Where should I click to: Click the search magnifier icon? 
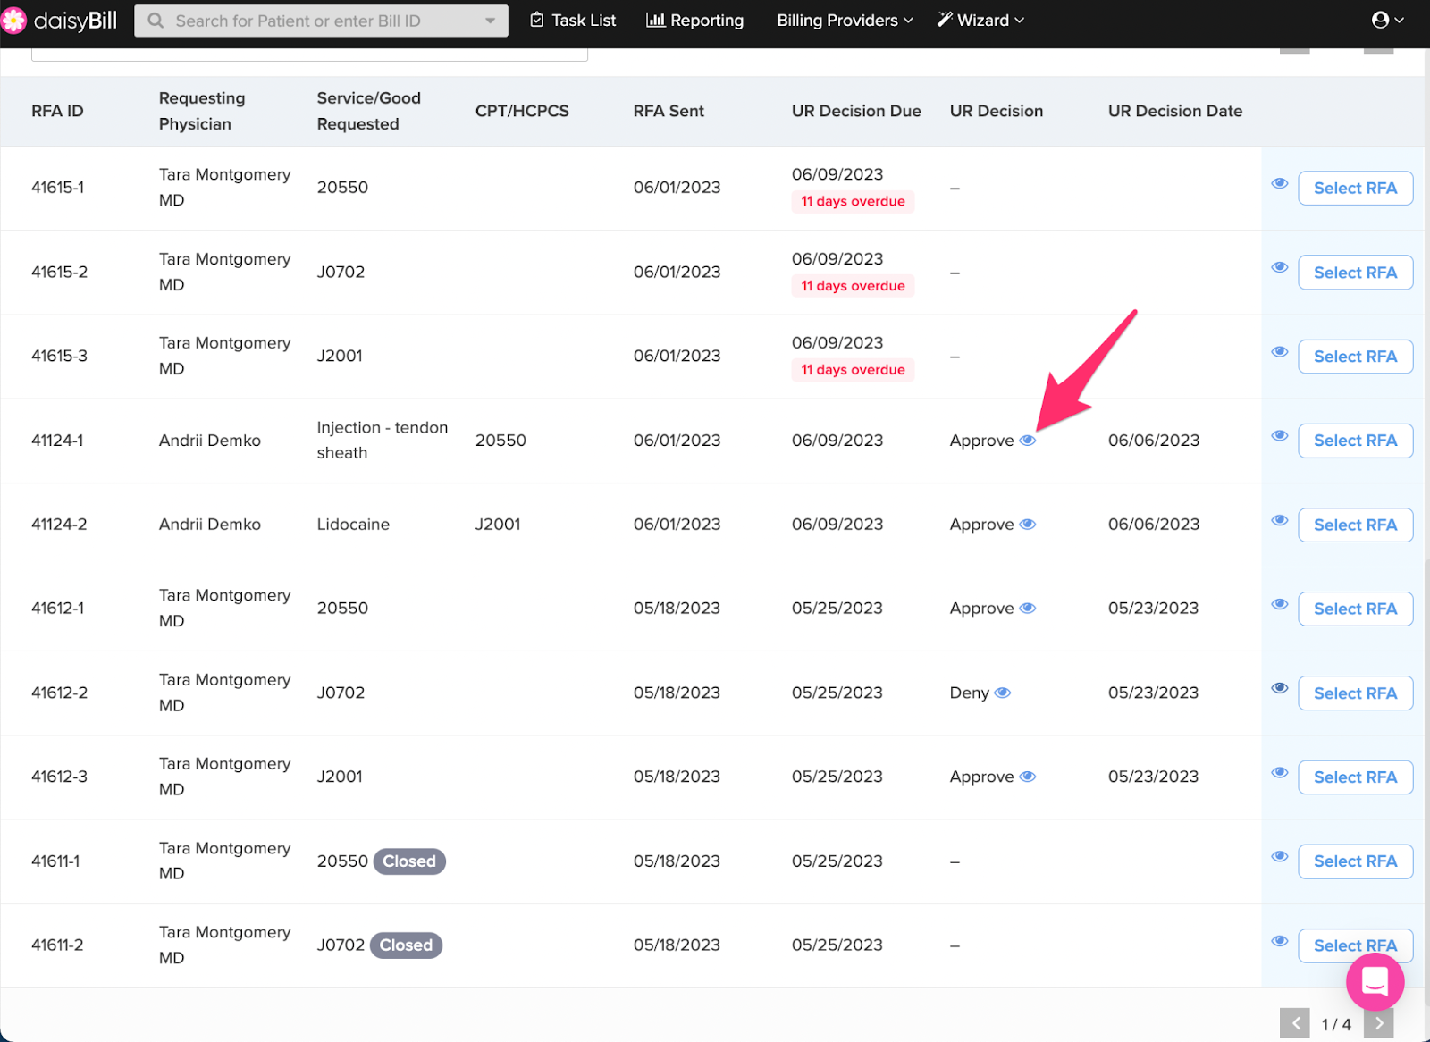(156, 21)
